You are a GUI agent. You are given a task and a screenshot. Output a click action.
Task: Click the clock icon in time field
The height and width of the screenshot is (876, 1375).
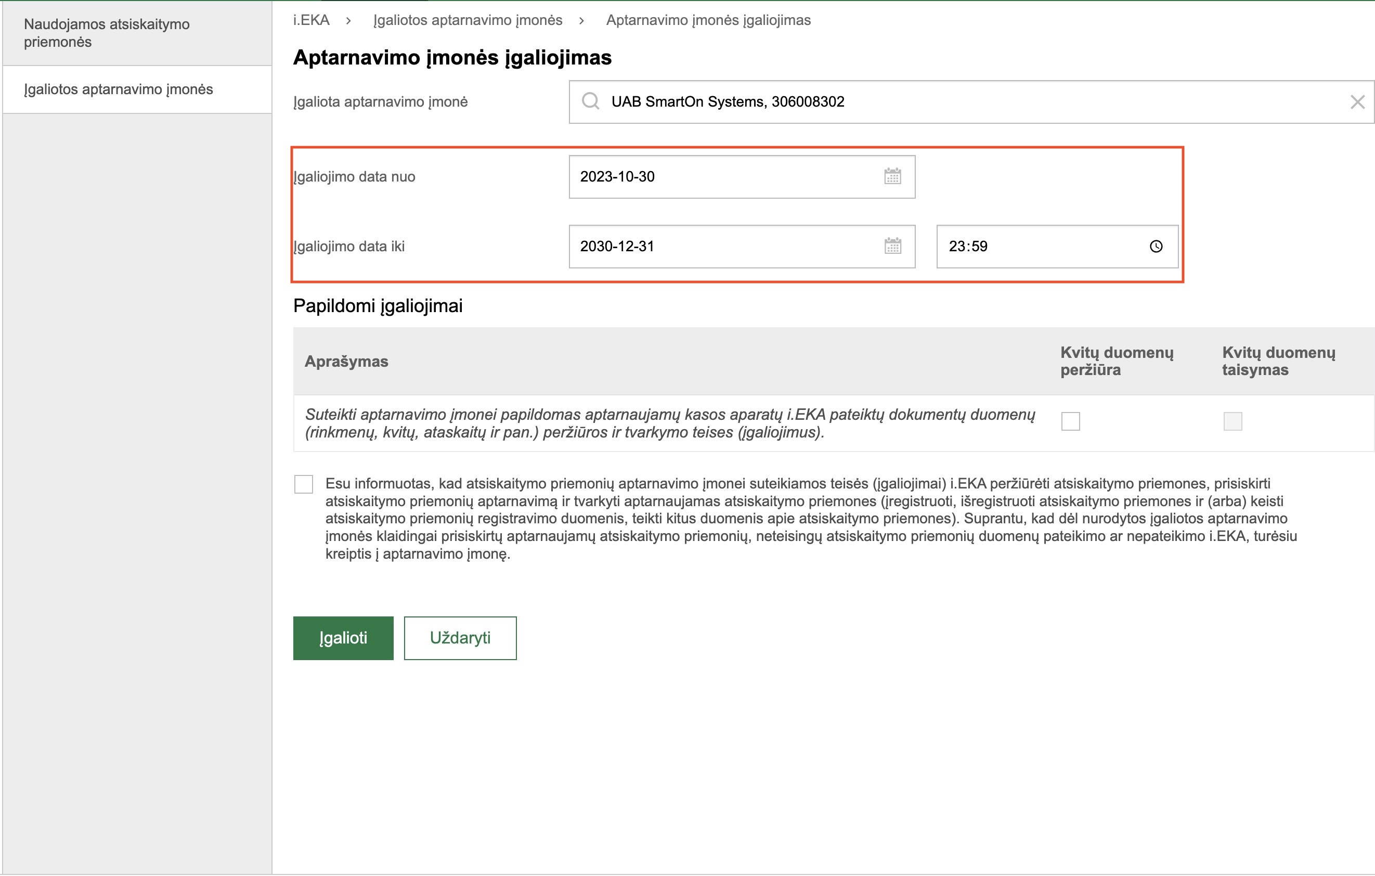[1155, 246]
